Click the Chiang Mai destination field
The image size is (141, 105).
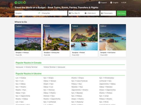pos(54,13)
